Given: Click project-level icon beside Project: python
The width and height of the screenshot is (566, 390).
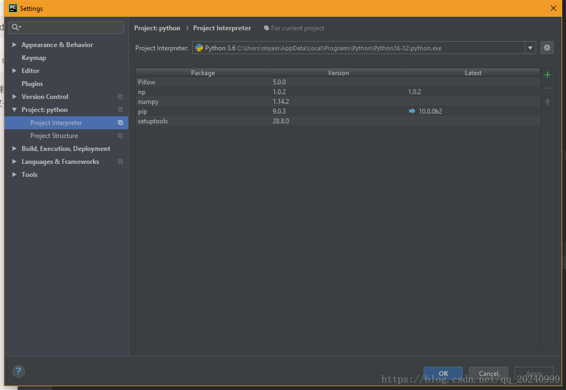Looking at the screenshot, I should [120, 110].
